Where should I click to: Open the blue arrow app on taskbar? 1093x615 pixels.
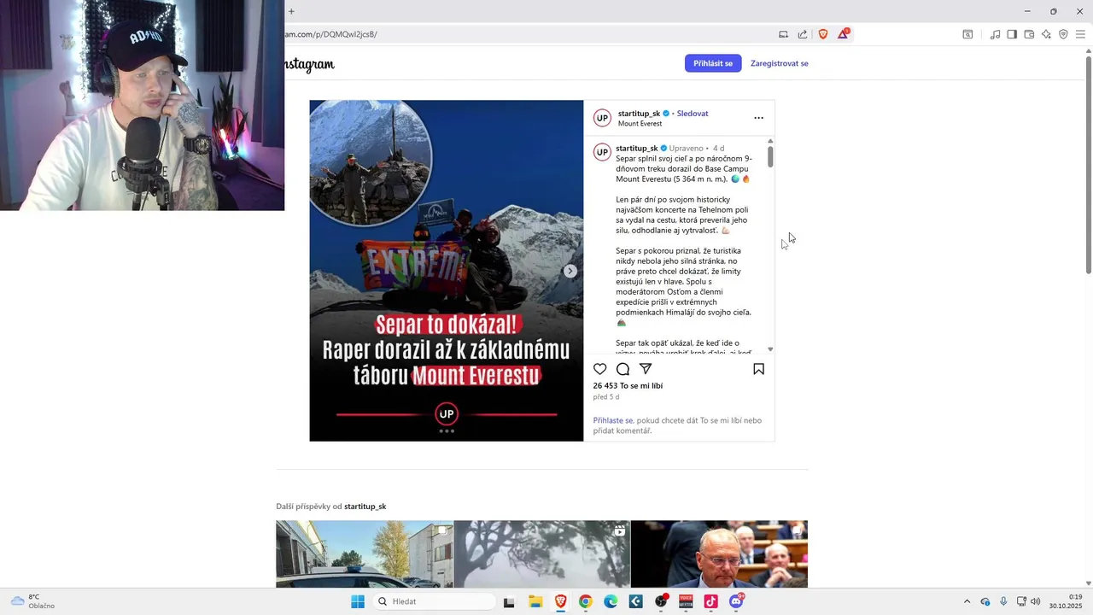point(636,601)
